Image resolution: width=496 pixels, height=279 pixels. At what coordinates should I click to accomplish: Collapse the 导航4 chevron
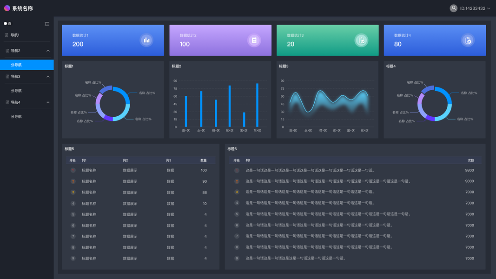48,102
